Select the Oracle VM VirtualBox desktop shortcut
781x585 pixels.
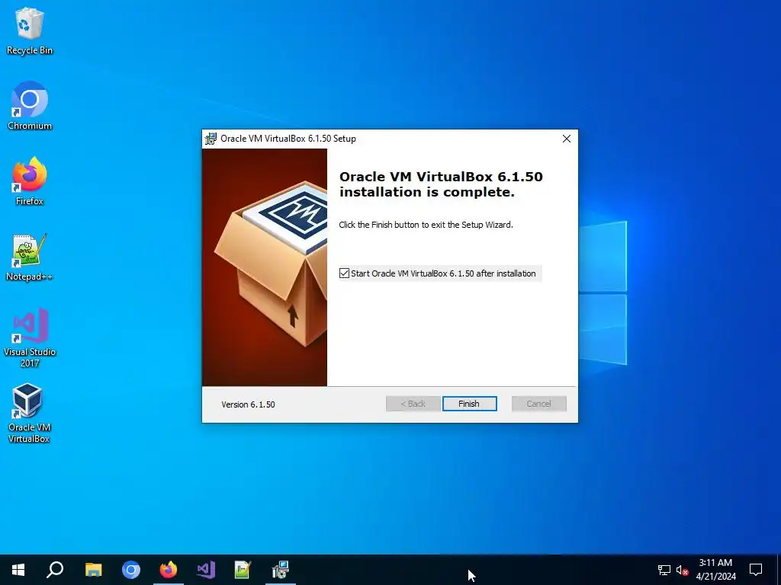pos(30,413)
